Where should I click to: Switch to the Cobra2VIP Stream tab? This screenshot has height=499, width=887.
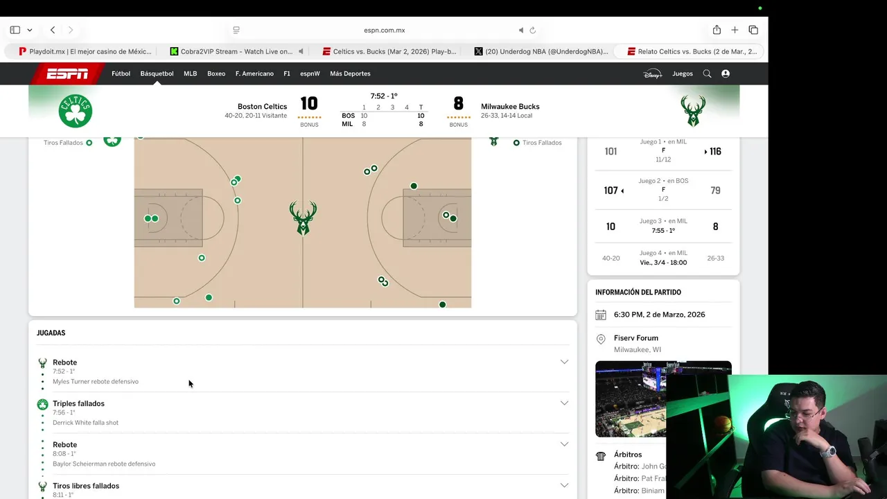[236, 51]
